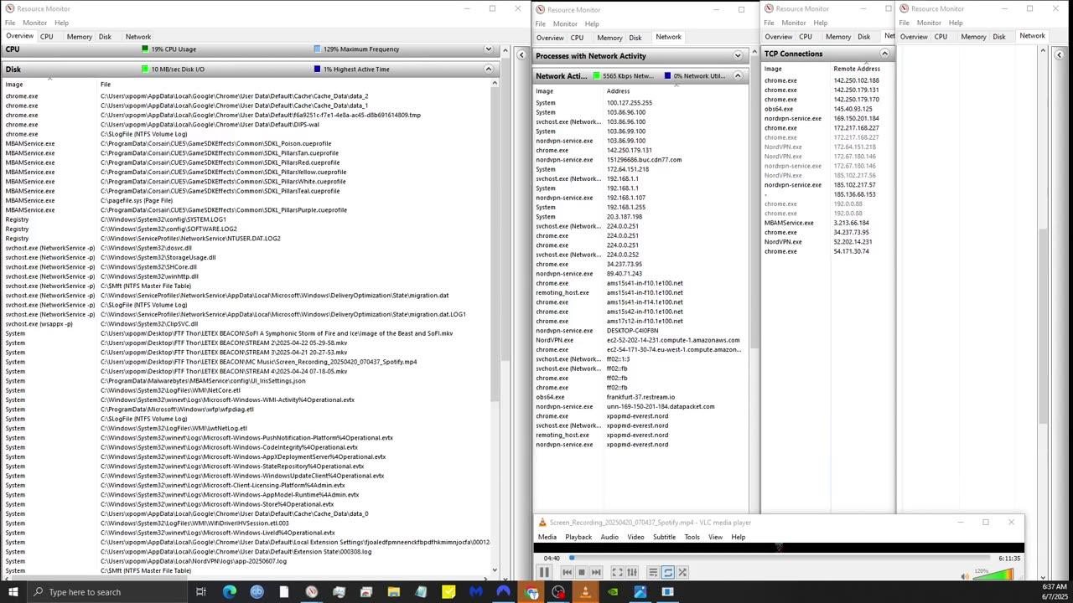The height and width of the screenshot is (603, 1073).
Task: Open Sticky Notes taskbar icon
Action: point(448,592)
